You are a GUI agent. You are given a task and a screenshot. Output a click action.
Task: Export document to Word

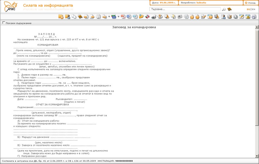tap(129, 16)
